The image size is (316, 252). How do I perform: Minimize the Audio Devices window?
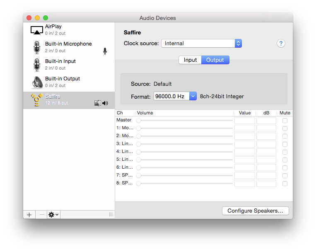click(37, 18)
